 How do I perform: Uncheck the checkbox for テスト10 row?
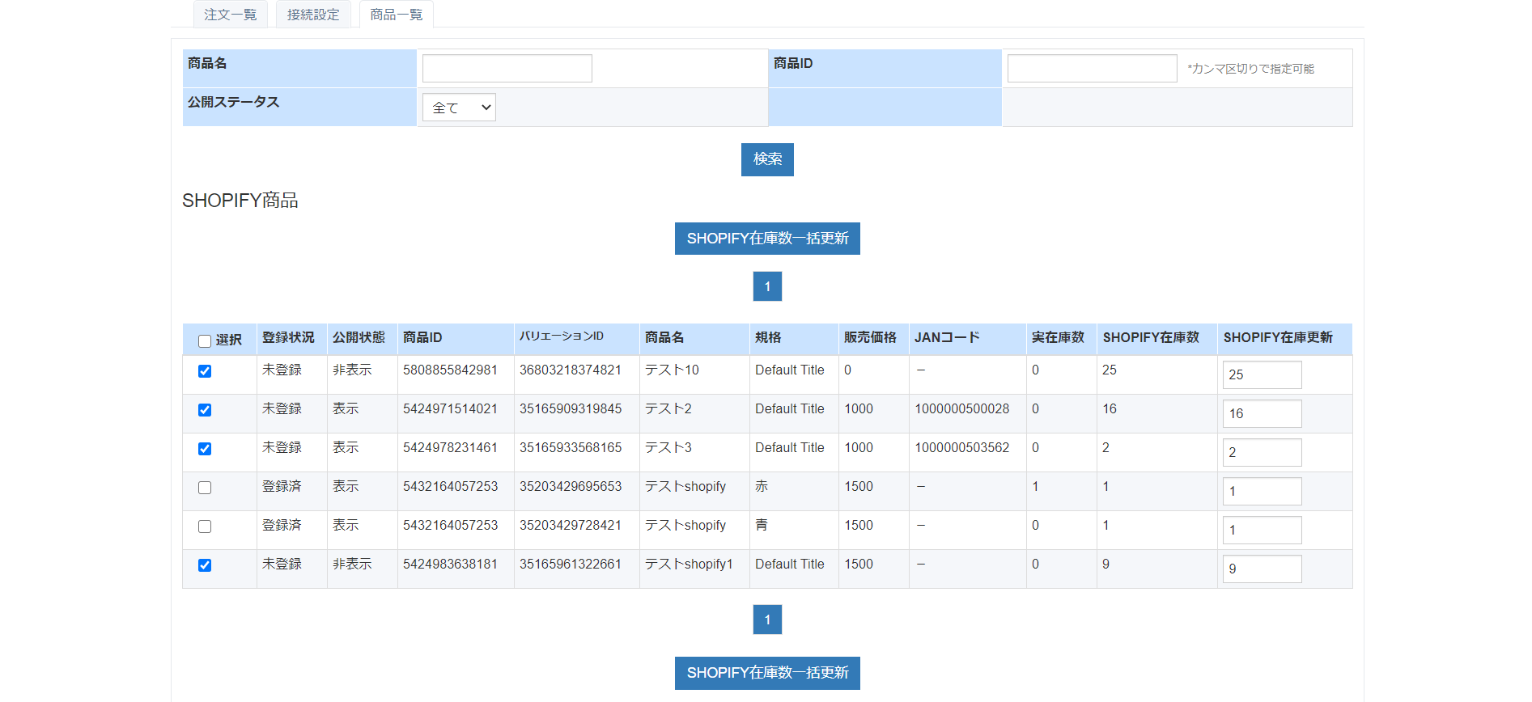click(205, 371)
